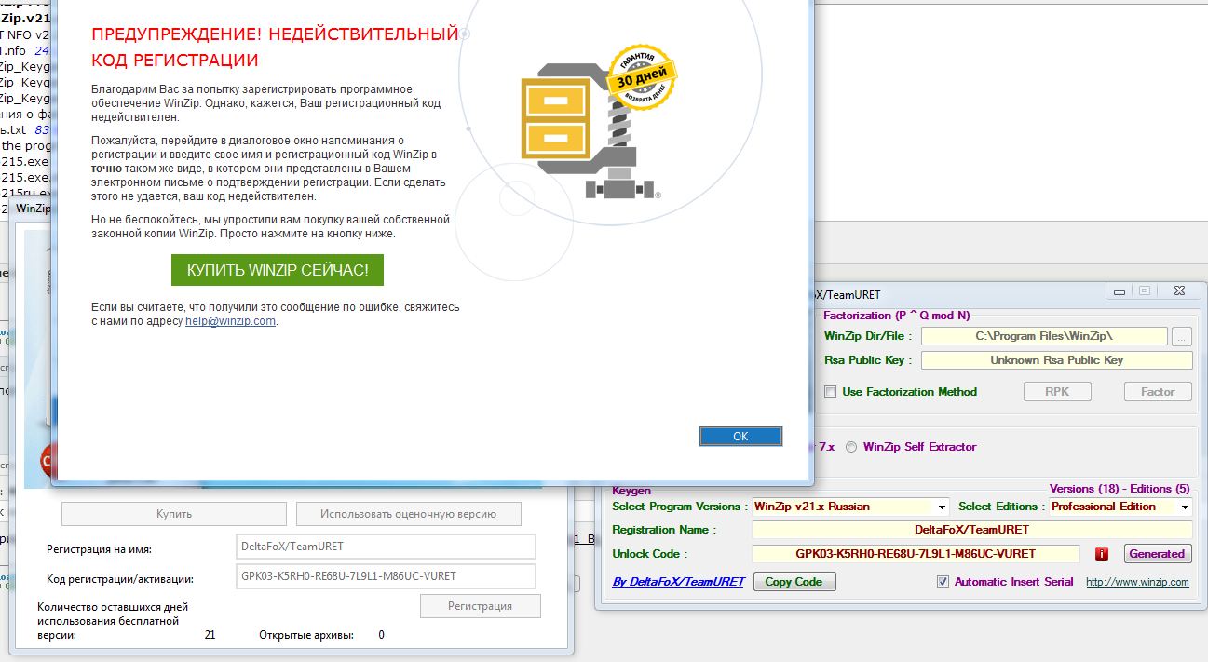Open the help@winzip.com email link
The image size is (1208, 662).
point(230,321)
